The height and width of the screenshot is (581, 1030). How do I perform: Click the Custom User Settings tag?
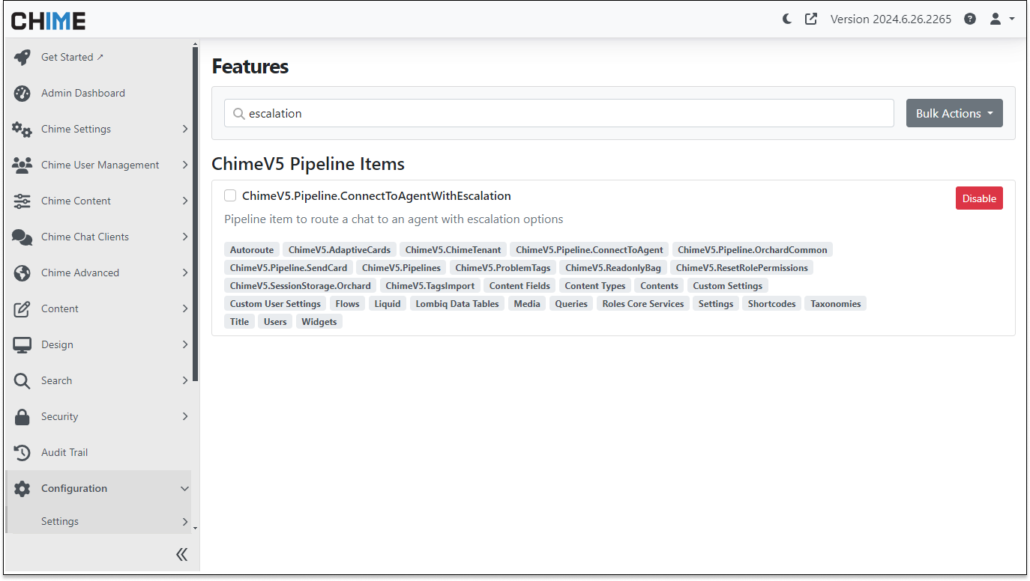coord(275,303)
